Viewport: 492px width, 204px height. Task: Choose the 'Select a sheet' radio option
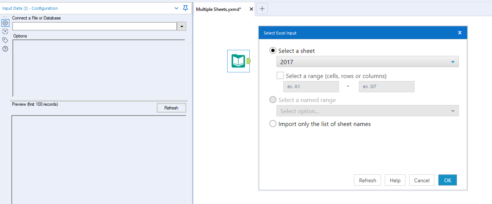[273, 51]
